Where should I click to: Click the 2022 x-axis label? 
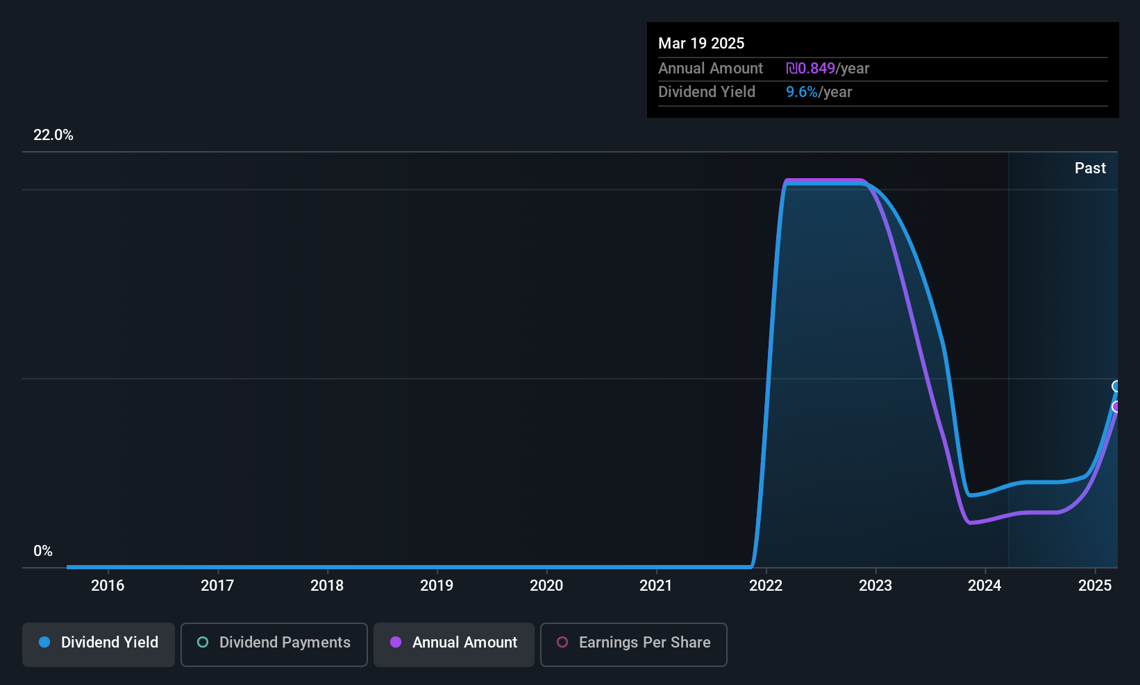(x=766, y=586)
